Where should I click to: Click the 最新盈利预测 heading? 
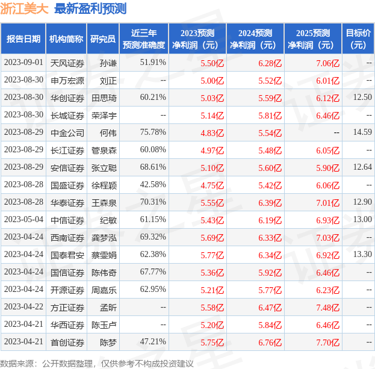pyautogui.click(x=90, y=9)
